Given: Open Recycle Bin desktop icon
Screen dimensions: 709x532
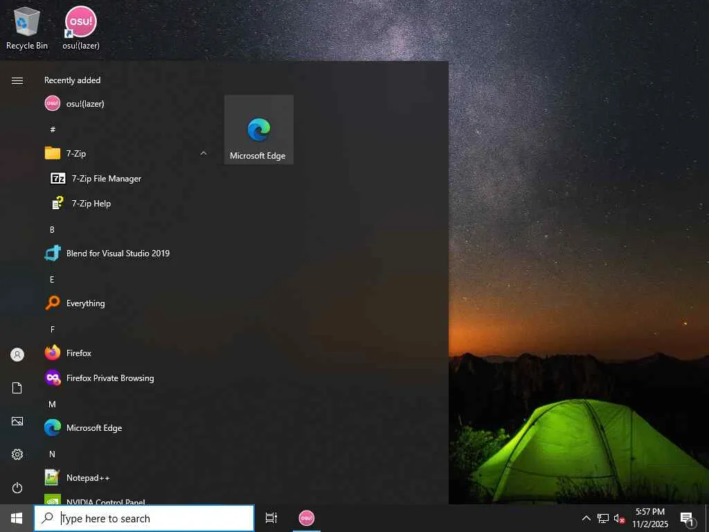Looking at the screenshot, I should click(x=27, y=28).
